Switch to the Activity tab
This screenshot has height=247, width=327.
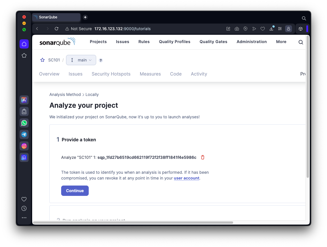[199, 74]
